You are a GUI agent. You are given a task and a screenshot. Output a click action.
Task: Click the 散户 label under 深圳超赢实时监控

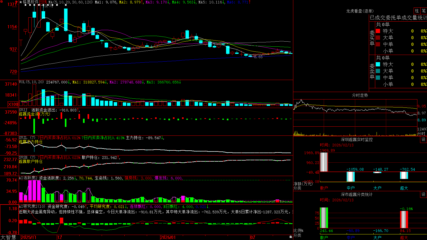point(324,188)
